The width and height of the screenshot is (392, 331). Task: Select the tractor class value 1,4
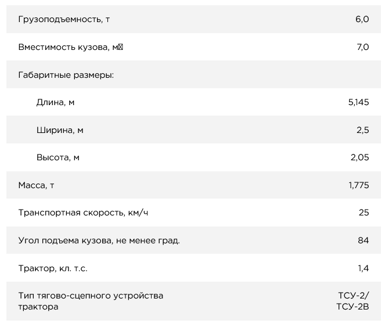pos(364,268)
